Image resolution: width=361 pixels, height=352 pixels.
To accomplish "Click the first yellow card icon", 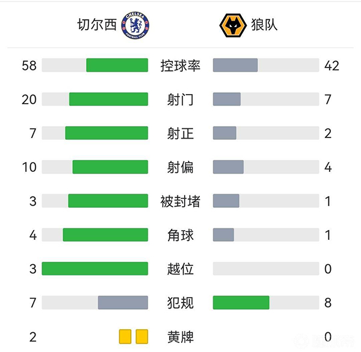I will [x=125, y=336].
